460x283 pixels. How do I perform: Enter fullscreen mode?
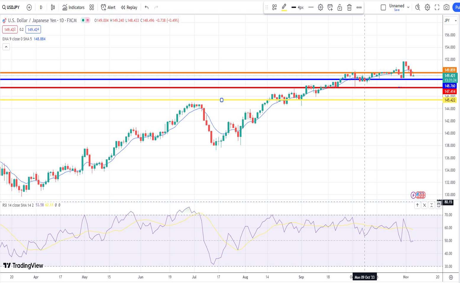pos(437,7)
